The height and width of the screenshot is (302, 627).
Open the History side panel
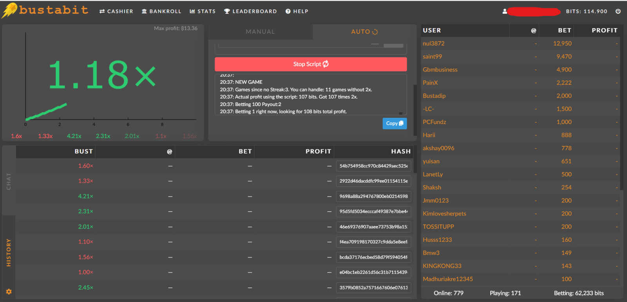9,252
